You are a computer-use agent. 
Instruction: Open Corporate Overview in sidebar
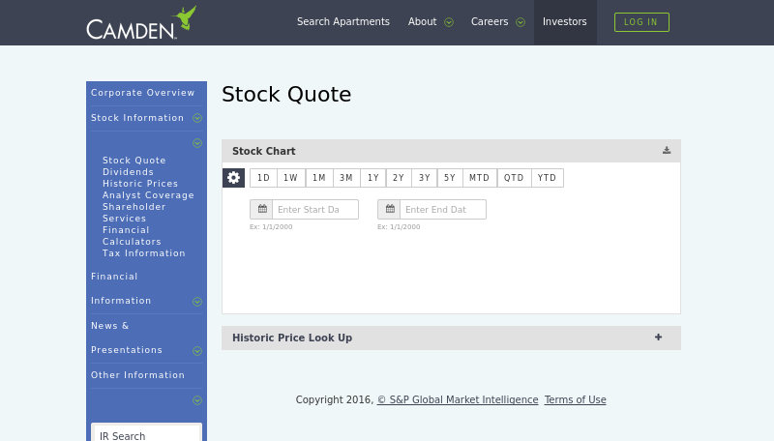(x=142, y=93)
